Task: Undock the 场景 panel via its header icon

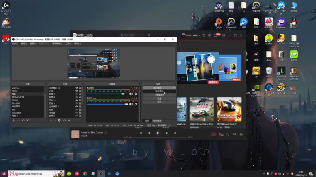Action: pos(45,84)
